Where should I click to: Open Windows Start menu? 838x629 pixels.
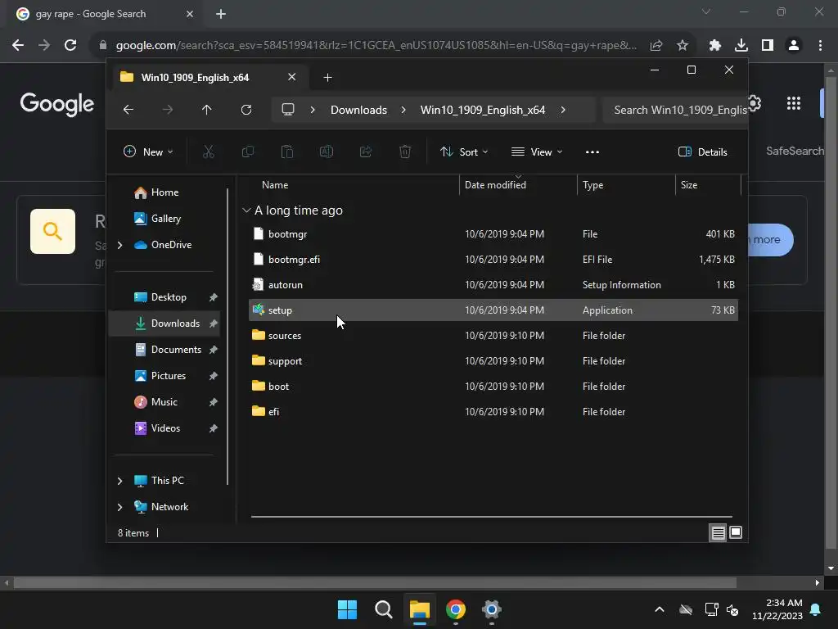tap(347, 609)
